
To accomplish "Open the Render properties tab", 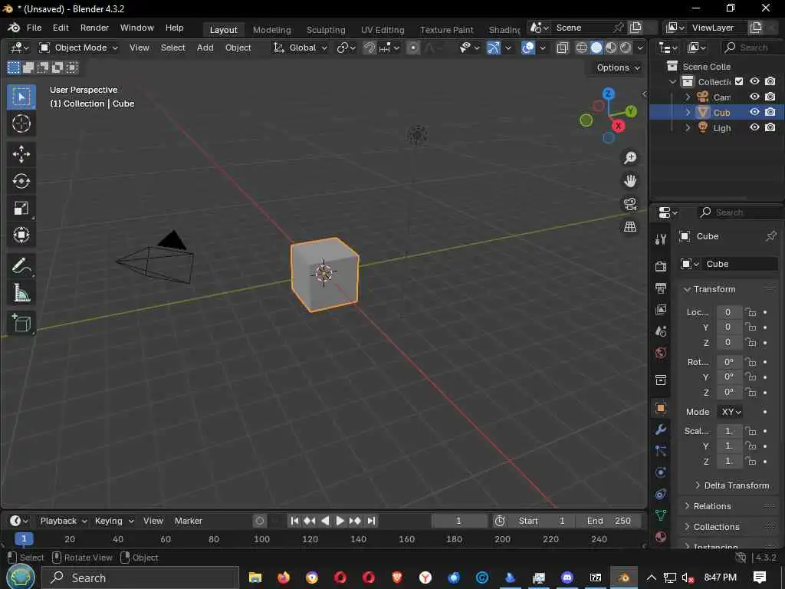I will pyautogui.click(x=660, y=266).
